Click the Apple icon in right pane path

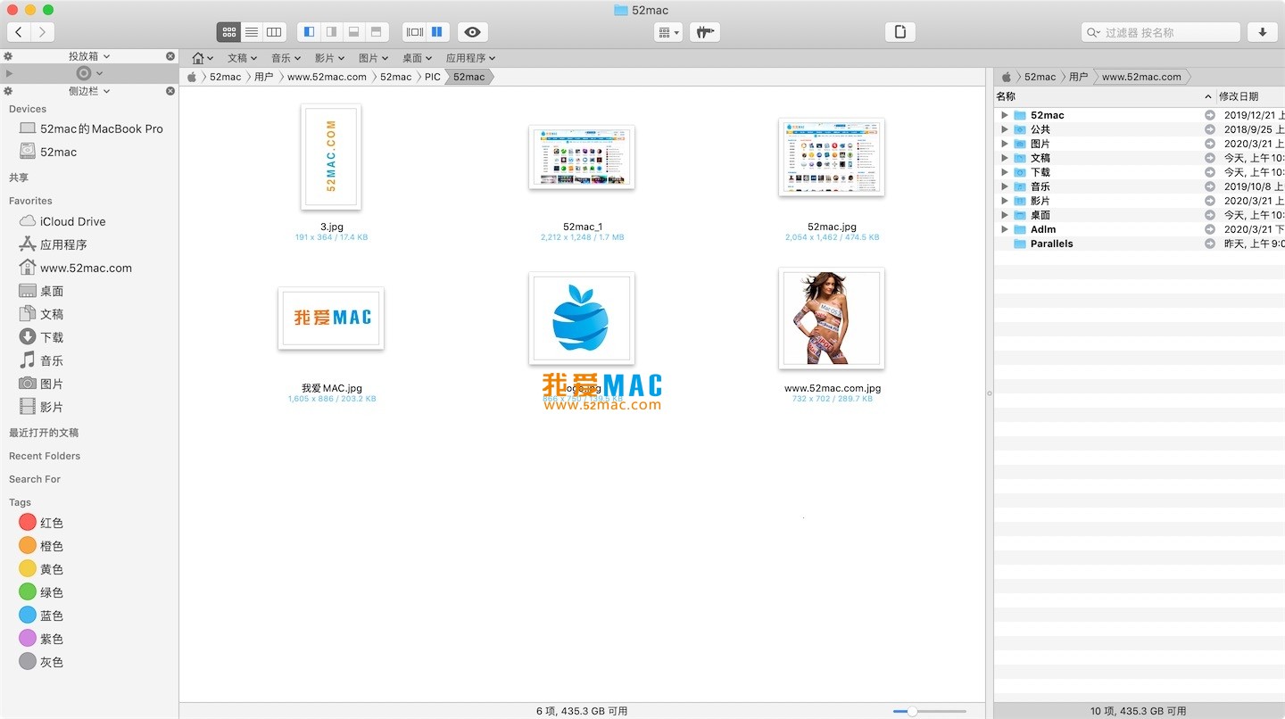coord(1007,77)
